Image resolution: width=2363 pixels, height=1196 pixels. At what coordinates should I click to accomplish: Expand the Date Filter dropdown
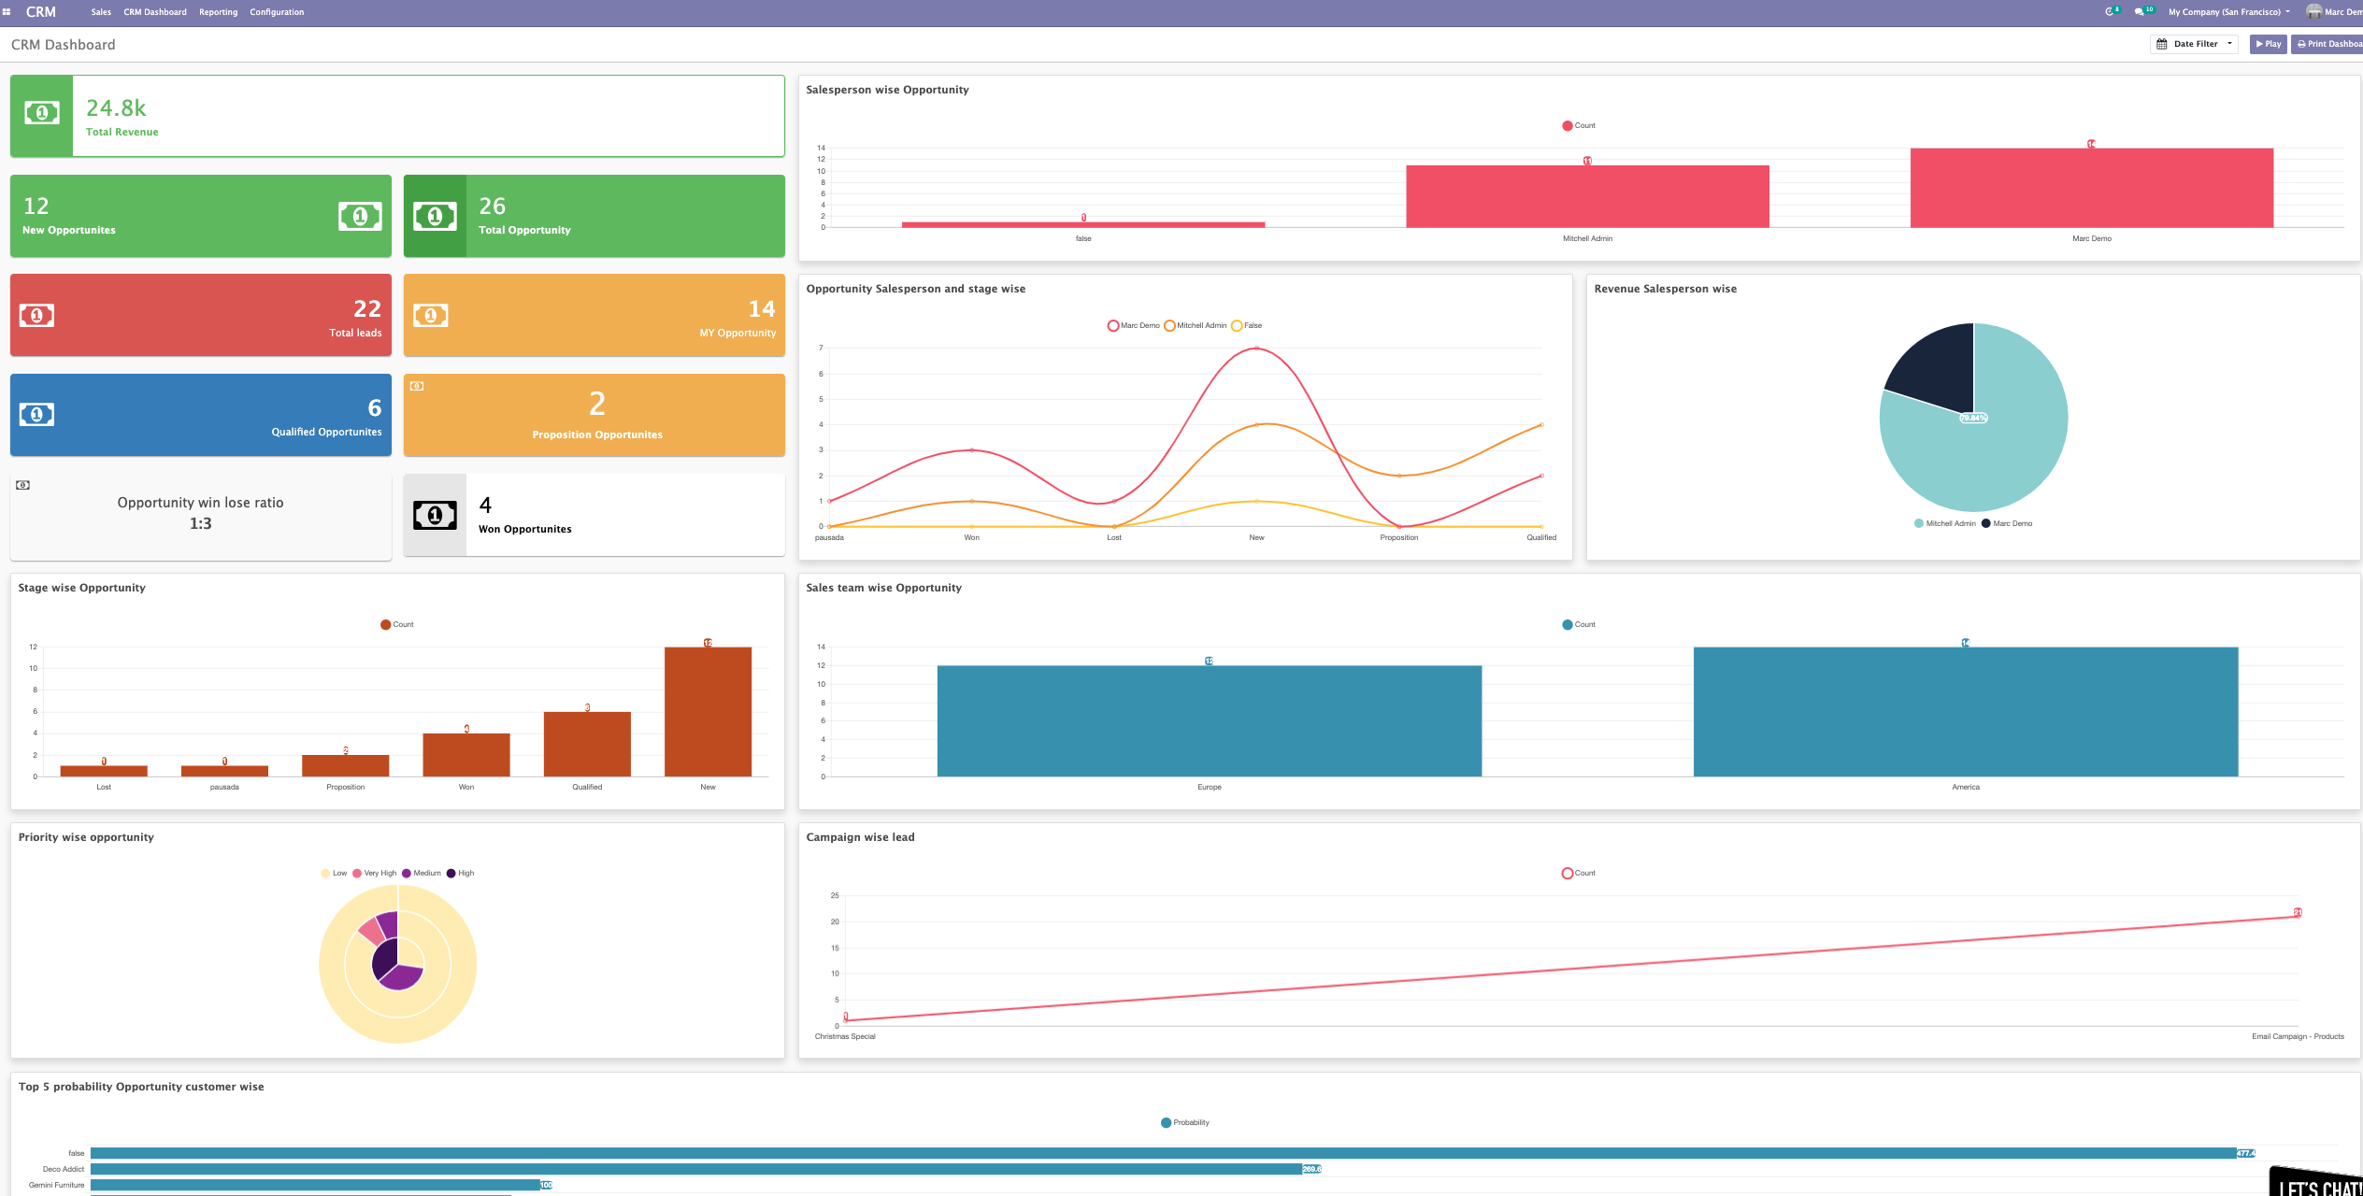click(x=2194, y=44)
